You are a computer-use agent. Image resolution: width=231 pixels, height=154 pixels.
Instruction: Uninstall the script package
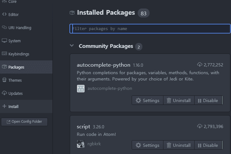tap(179, 145)
